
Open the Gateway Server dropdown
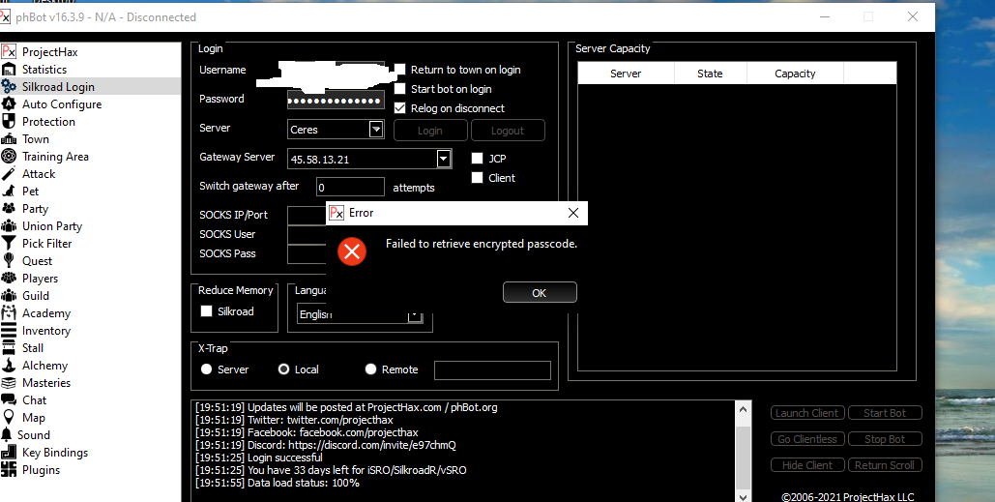444,159
